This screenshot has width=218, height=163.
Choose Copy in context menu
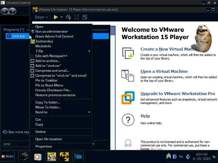pyautogui.click(x=61, y=124)
